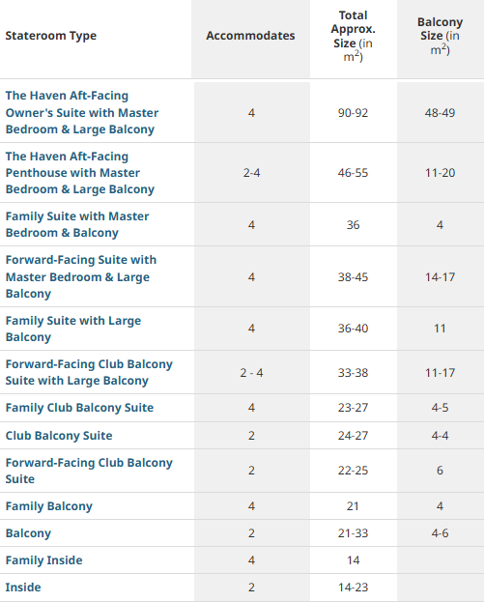Select the 2-4 accommodates cell for Penthouse
This screenshot has height=602, width=484.
pos(251,173)
